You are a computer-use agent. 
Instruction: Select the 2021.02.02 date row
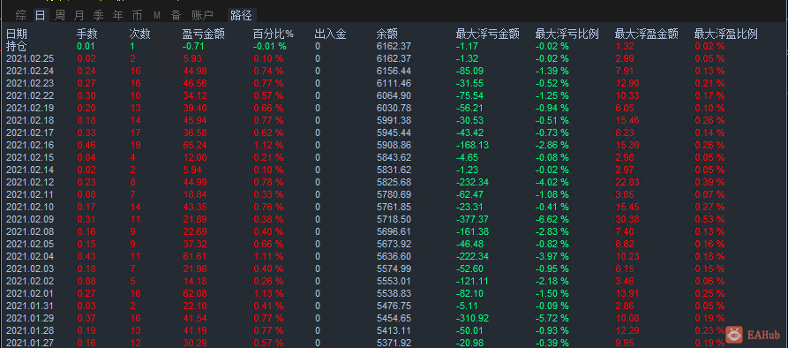29,281
